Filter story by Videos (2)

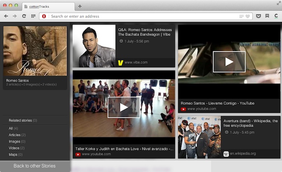(17, 148)
